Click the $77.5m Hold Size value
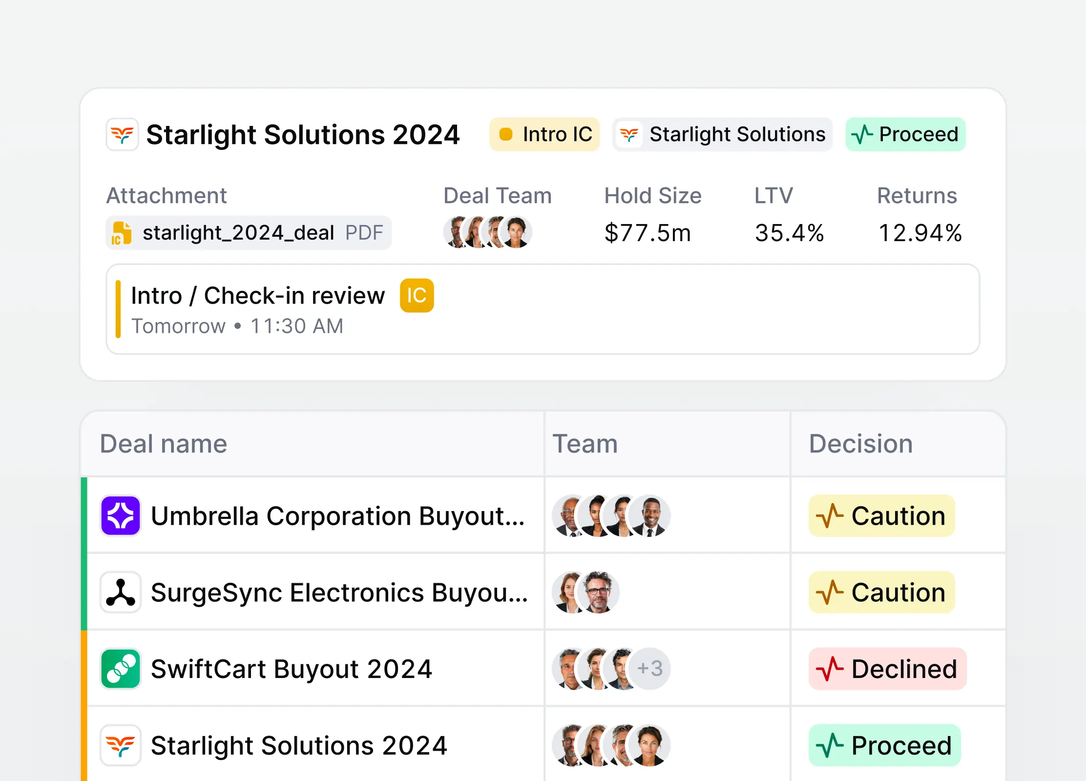Image resolution: width=1086 pixels, height=781 pixels. point(647,233)
